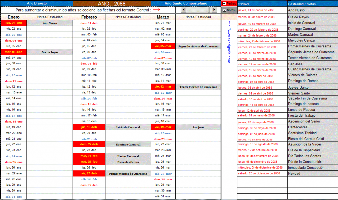Select the Día de Reyes note cell
Screen dimensions: 338x200
click(50, 52)
